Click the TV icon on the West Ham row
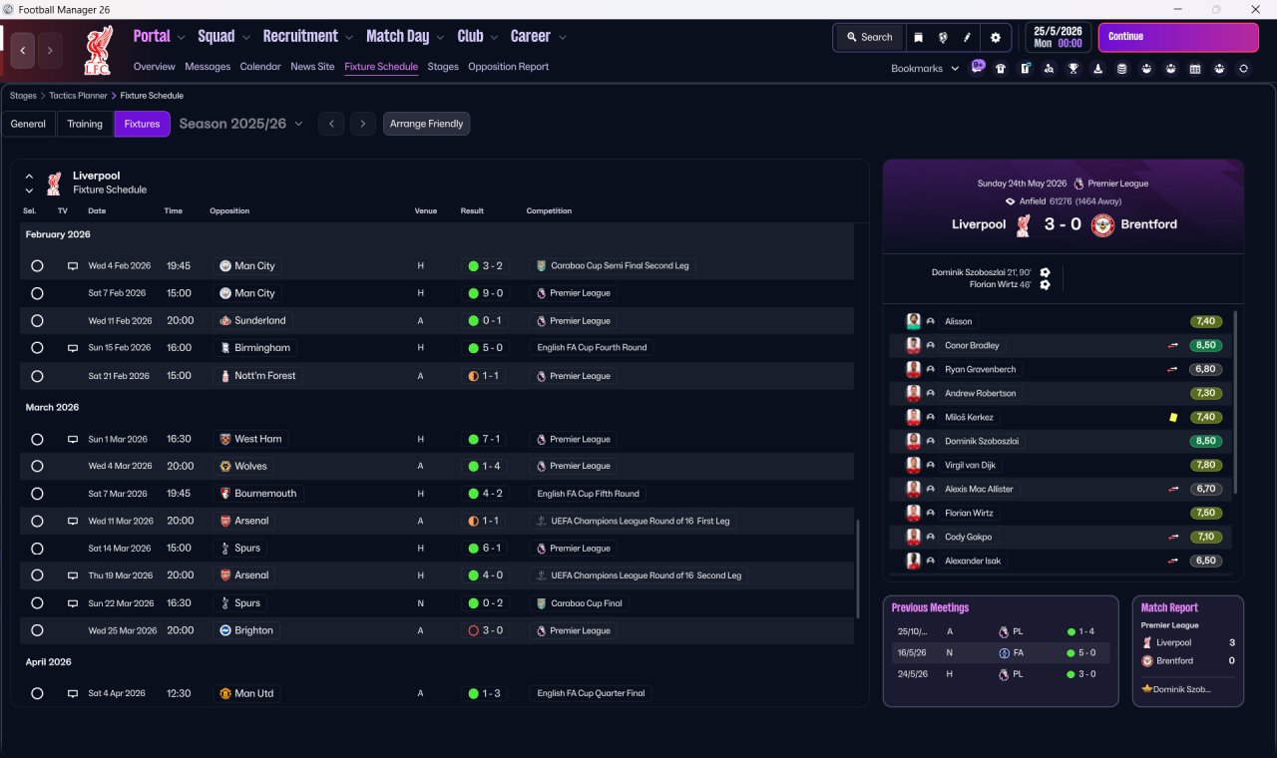Viewport: 1277px width, 758px height. pos(72,439)
